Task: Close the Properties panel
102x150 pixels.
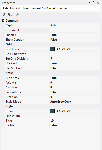Action: point(98,3)
